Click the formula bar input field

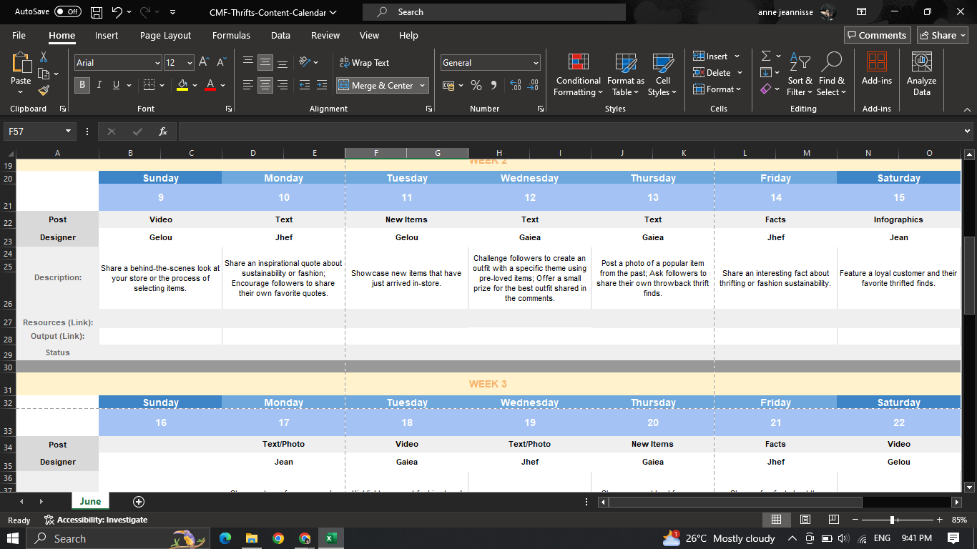click(x=570, y=132)
